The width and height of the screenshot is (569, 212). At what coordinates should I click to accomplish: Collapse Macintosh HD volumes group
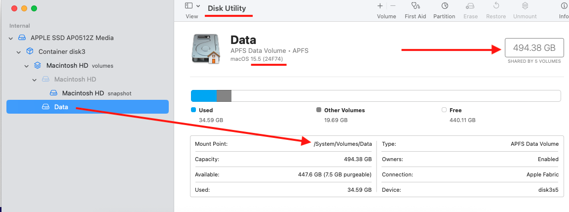coord(27,66)
